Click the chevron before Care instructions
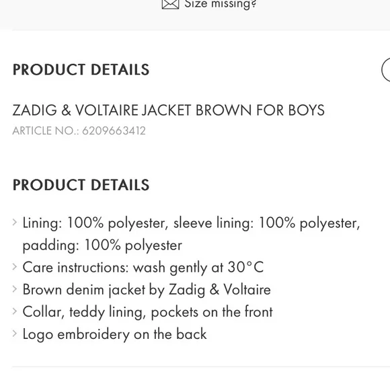Image resolution: width=390 pixels, height=390 pixels. pyautogui.click(x=15, y=267)
